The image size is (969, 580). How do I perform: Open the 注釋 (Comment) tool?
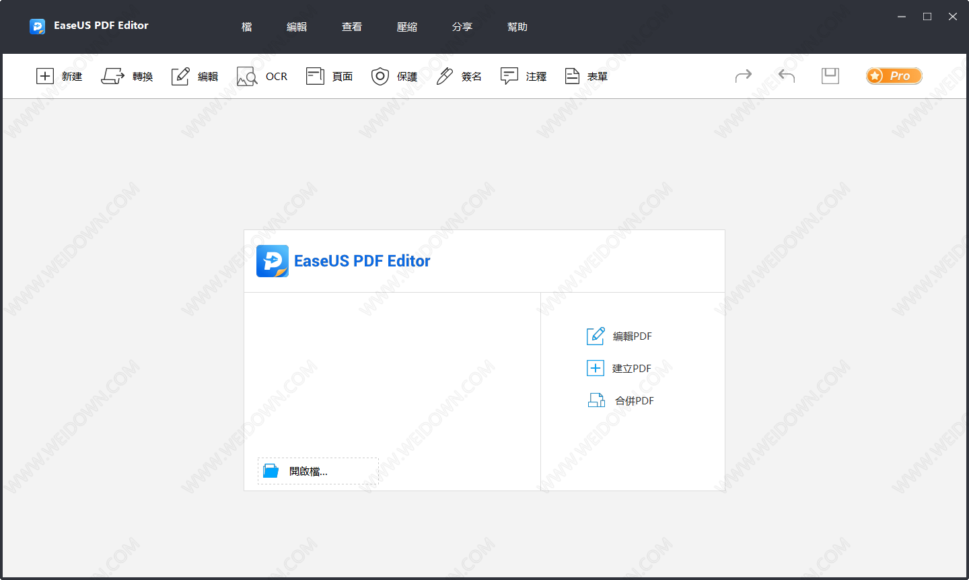(524, 76)
